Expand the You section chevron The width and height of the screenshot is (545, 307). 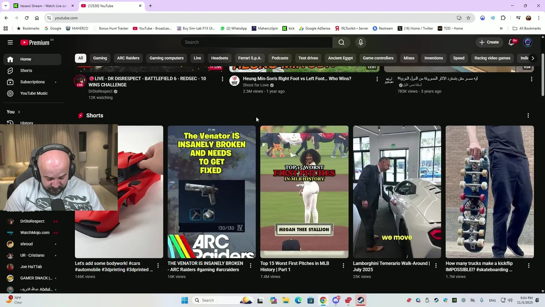pyautogui.click(x=19, y=112)
